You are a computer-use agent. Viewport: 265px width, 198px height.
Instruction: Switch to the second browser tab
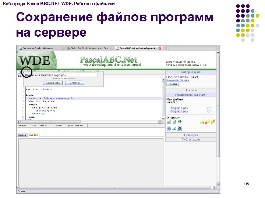point(90,48)
